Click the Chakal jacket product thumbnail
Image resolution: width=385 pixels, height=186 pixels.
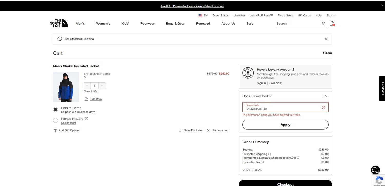click(66, 87)
